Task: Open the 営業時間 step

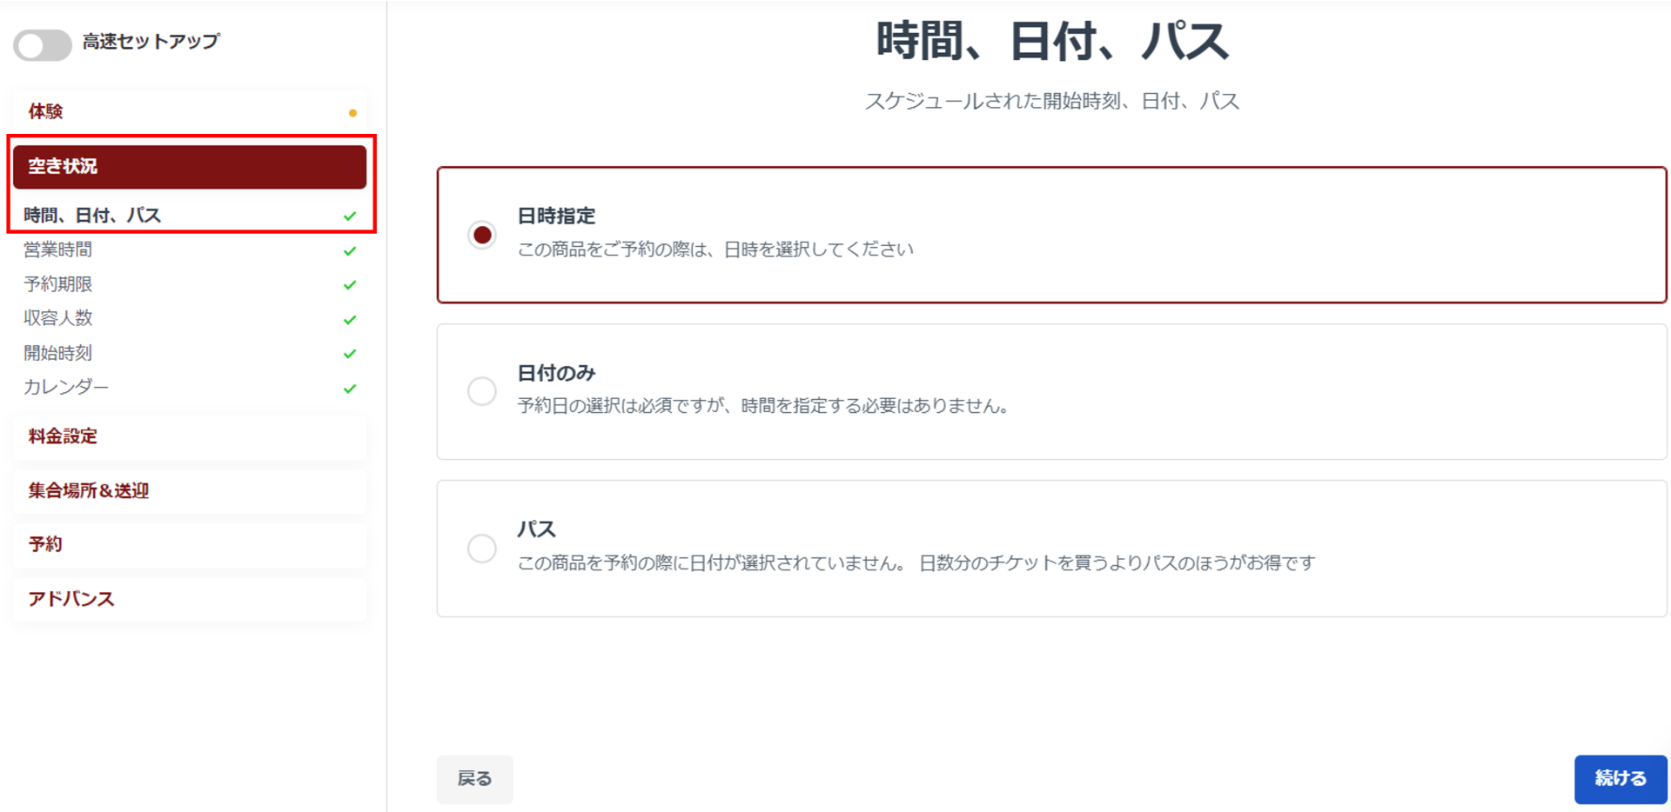Action: [x=57, y=250]
